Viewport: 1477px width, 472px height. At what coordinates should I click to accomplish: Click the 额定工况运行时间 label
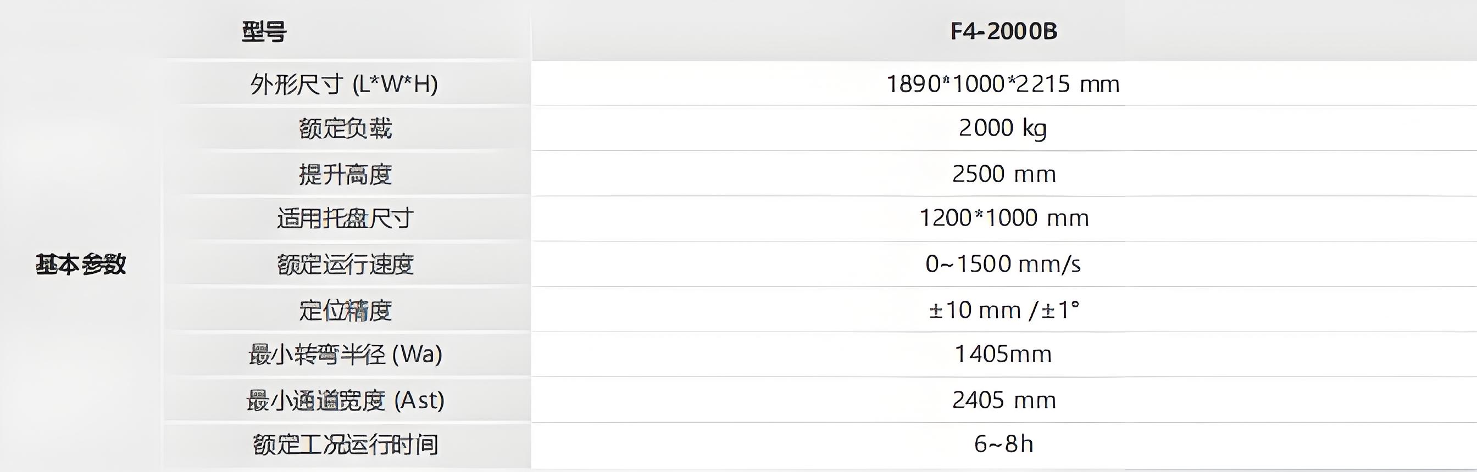pyautogui.click(x=345, y=445)
